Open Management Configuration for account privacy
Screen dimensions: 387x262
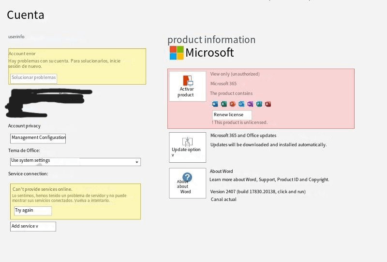click(38, 139)
